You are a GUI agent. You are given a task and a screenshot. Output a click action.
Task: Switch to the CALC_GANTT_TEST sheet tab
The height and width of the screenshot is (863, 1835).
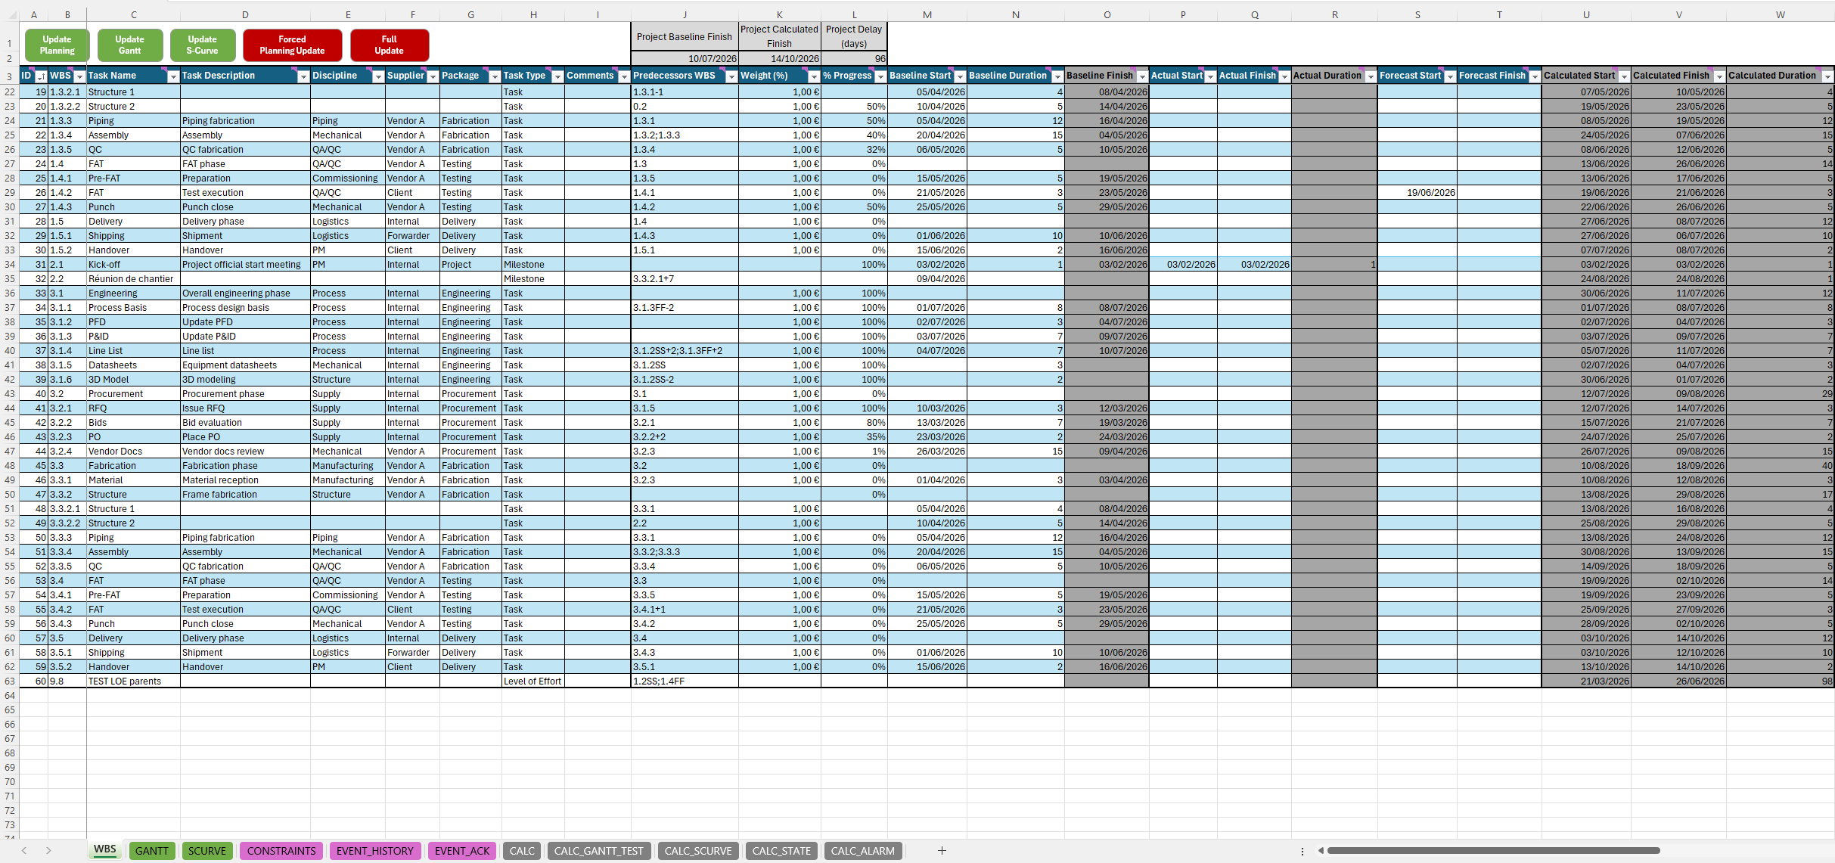(599, 851)
